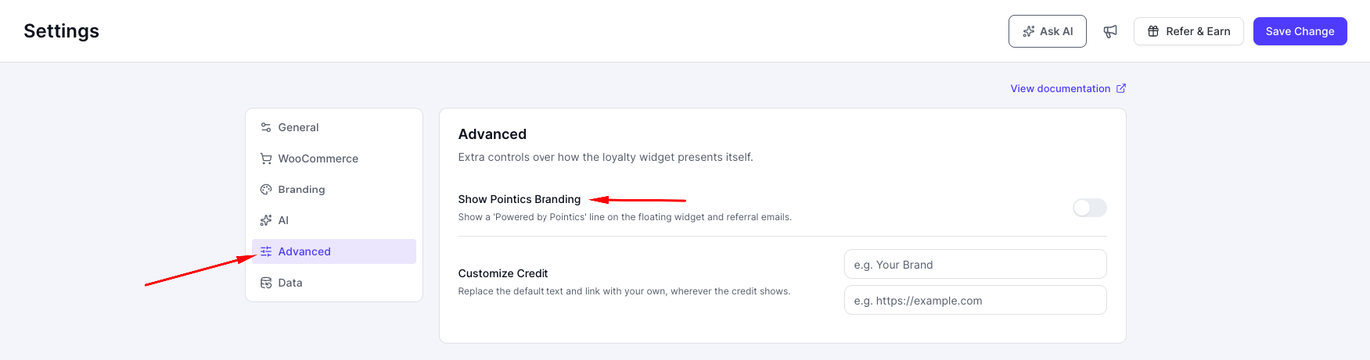Click the sparkle icon beside AI
1370x360 pixels.
(x=266, y=220)
